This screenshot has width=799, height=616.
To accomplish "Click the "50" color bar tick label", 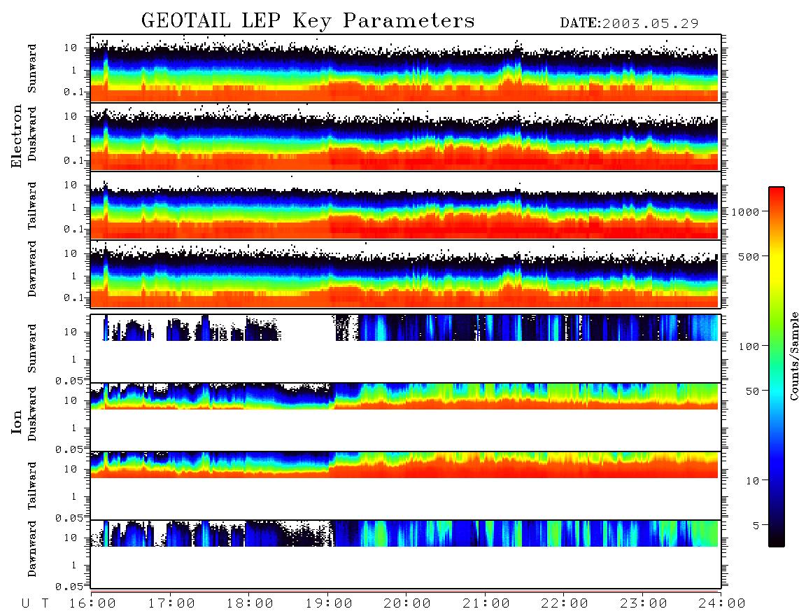I will click(x=751, y=391).
